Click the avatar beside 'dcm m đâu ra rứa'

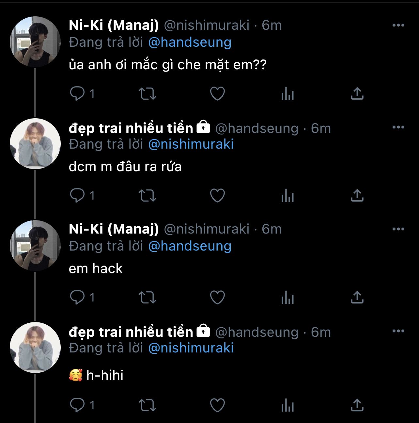pos(35,144)
